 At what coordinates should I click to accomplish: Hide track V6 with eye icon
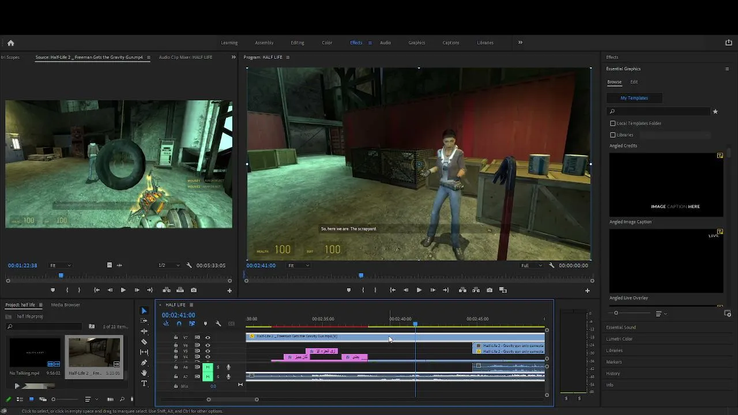click(x=208, y=345)
